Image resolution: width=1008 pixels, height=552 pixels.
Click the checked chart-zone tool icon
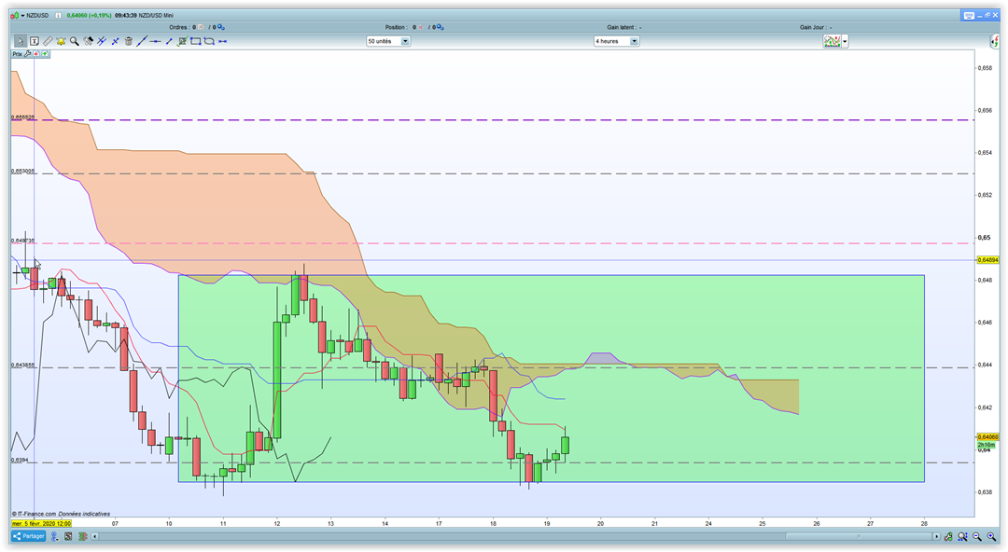click(182, 41)
